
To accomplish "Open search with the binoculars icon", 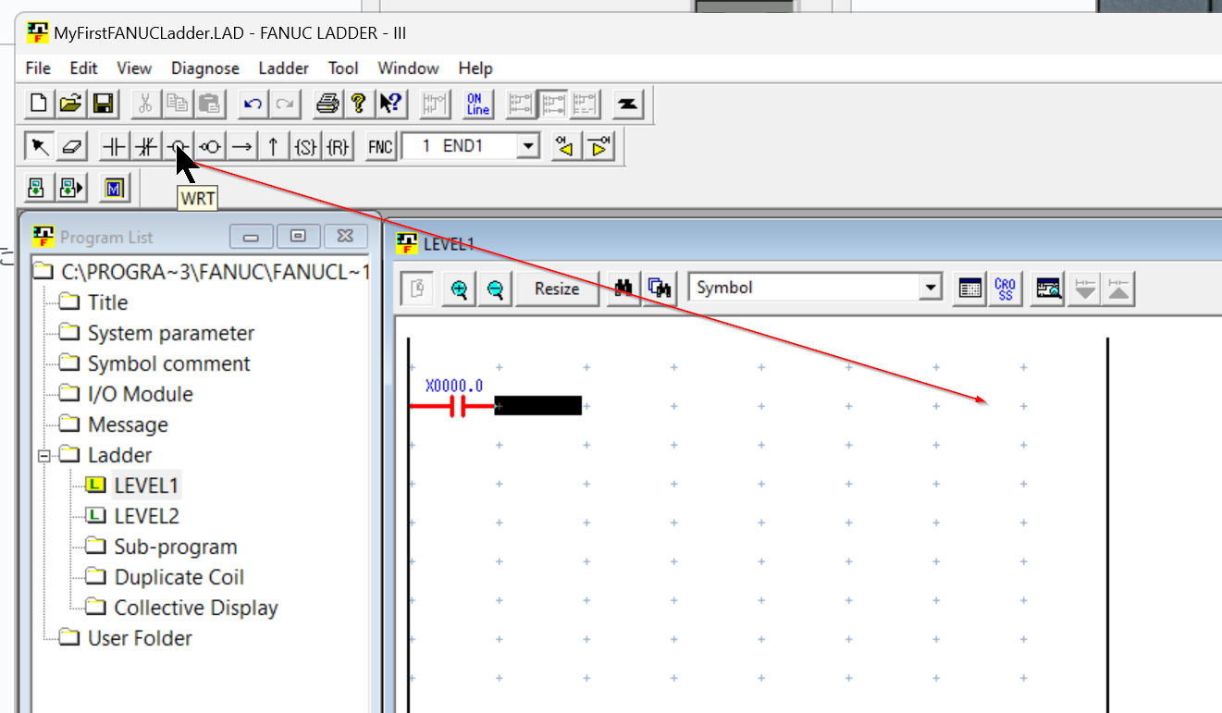I will coord(623,289).
